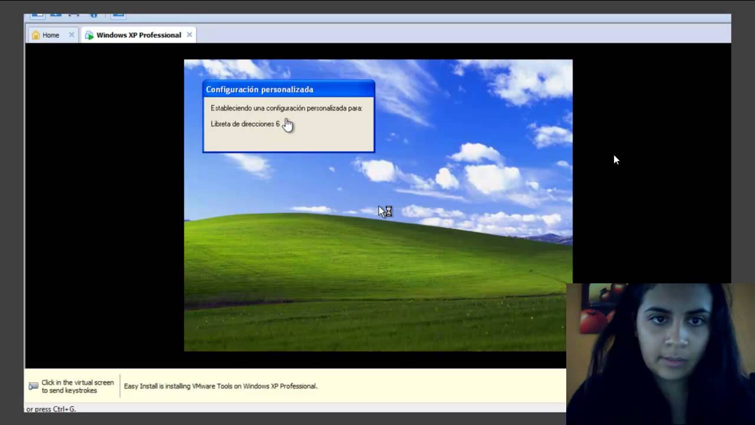Click the Easy Install VMware Tools message
The width and height of the screenshot is (755, 425).
221,386
